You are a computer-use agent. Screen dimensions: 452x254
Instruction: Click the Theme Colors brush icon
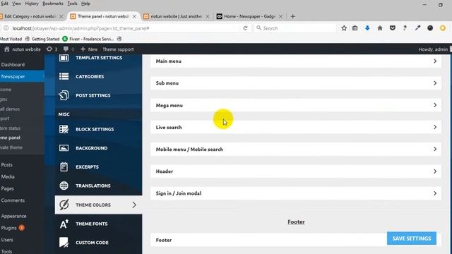pos(64,205)
